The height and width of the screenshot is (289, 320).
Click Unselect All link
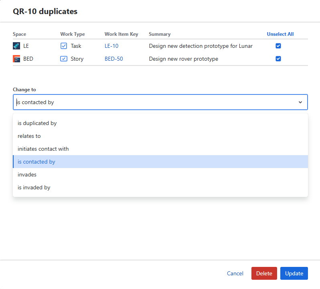tap(280, 34)
